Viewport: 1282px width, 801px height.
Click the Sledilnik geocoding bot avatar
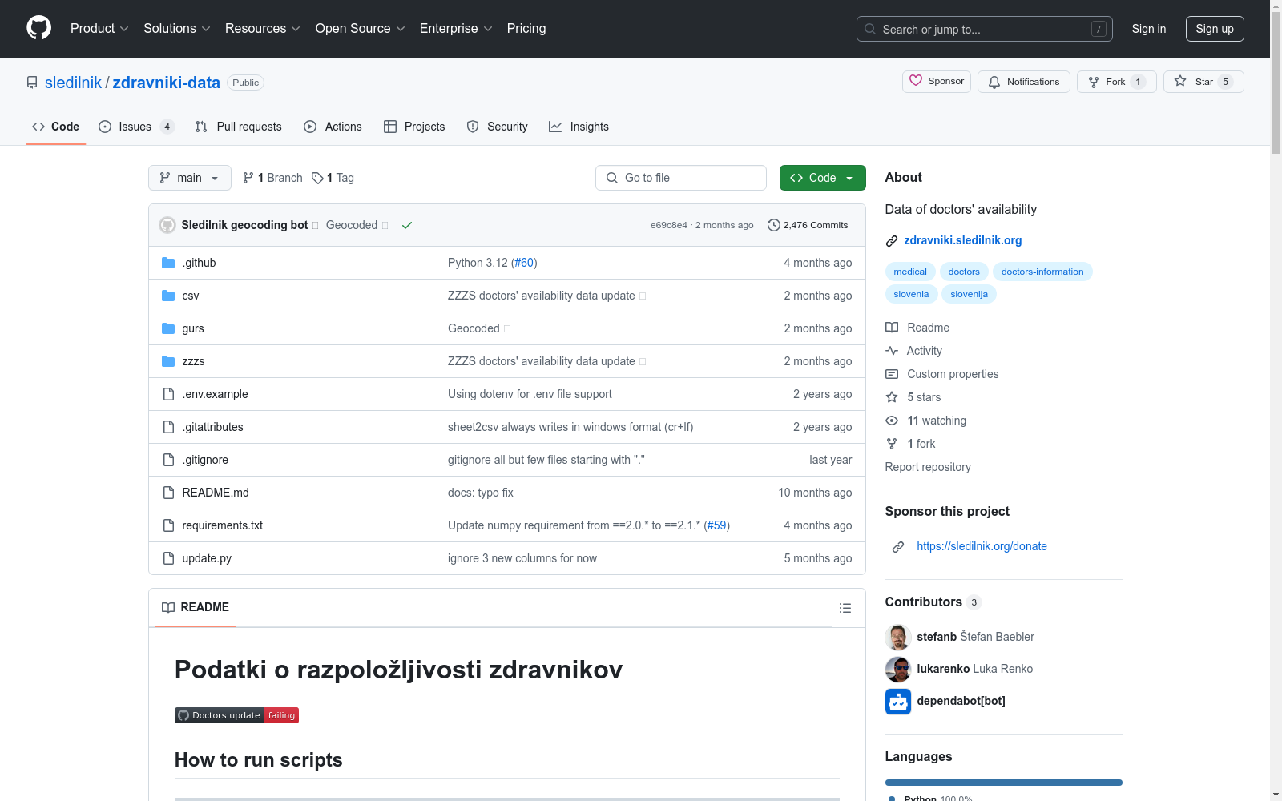(x=167, y=225)
